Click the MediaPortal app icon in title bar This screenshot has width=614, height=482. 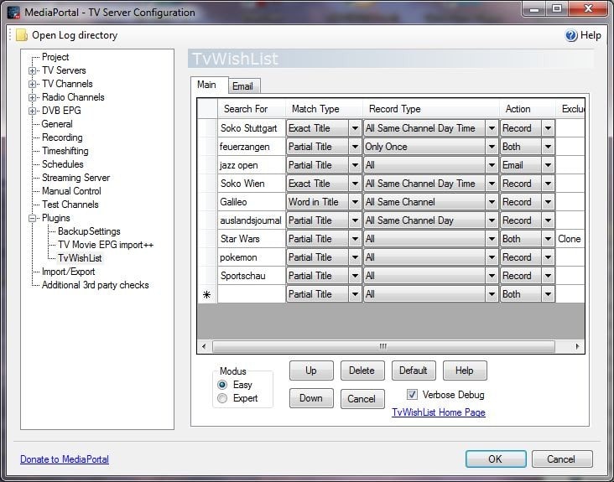(x=13, y=12)
